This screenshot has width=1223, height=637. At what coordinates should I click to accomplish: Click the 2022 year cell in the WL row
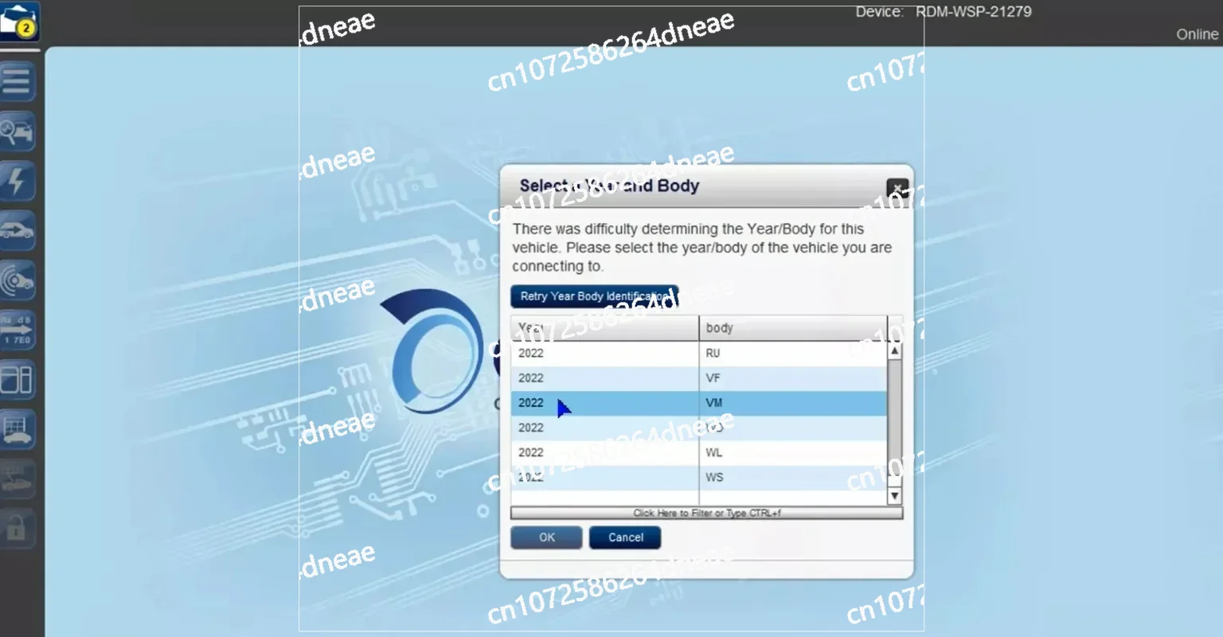pyautogui.click(x=605, y=452)
